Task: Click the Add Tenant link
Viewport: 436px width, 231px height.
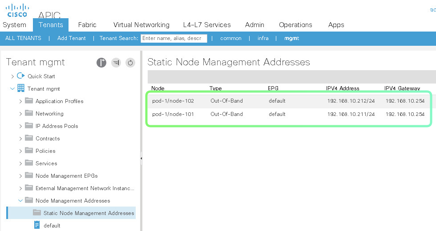Action: pyautogui.click(x=71, y=38)
